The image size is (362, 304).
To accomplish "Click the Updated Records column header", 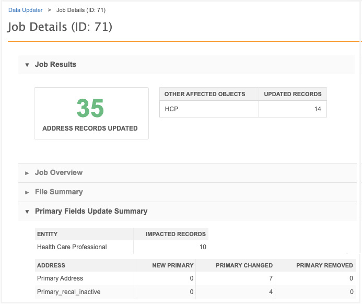I will click(x=293, y=94).
